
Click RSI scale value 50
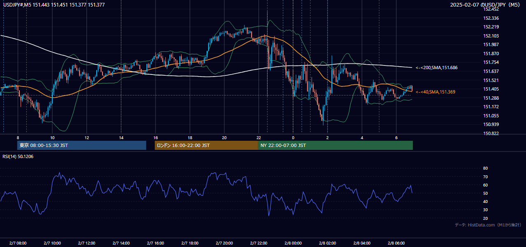click(x=486, y=193)
